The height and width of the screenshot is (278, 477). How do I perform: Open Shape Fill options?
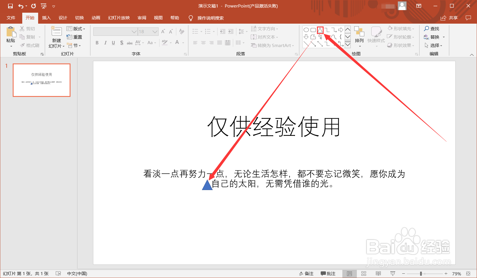(x=401, y=28)
